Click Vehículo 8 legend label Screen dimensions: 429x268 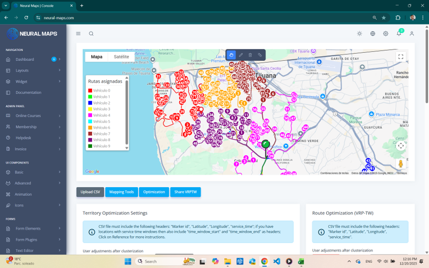(102, 140)
